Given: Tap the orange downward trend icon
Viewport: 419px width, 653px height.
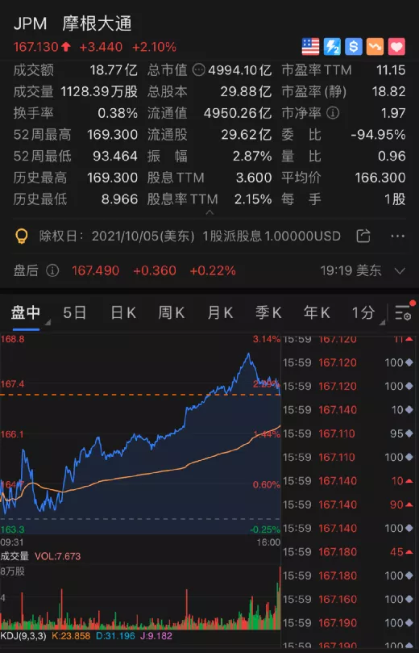Looking at the screenshot, I should [375, 47].
